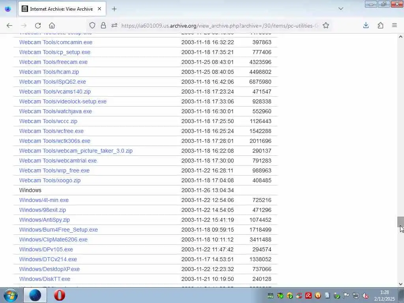Open Webcam Tools/freecam.exe link
Viewport: 404px width, 303px height.
point(53,62)
